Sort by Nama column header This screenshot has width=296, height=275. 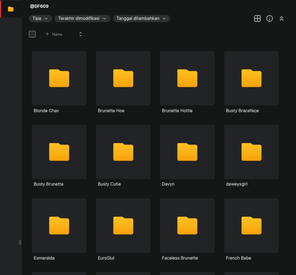[x=57, y=34]
